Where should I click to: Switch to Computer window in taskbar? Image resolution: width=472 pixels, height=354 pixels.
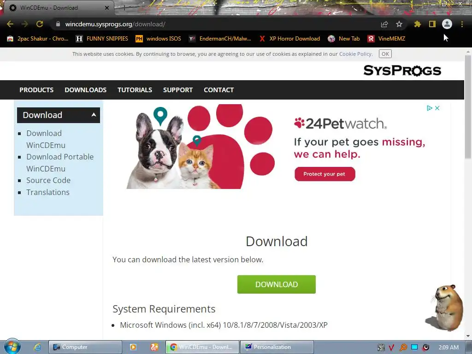coord(85,347)
